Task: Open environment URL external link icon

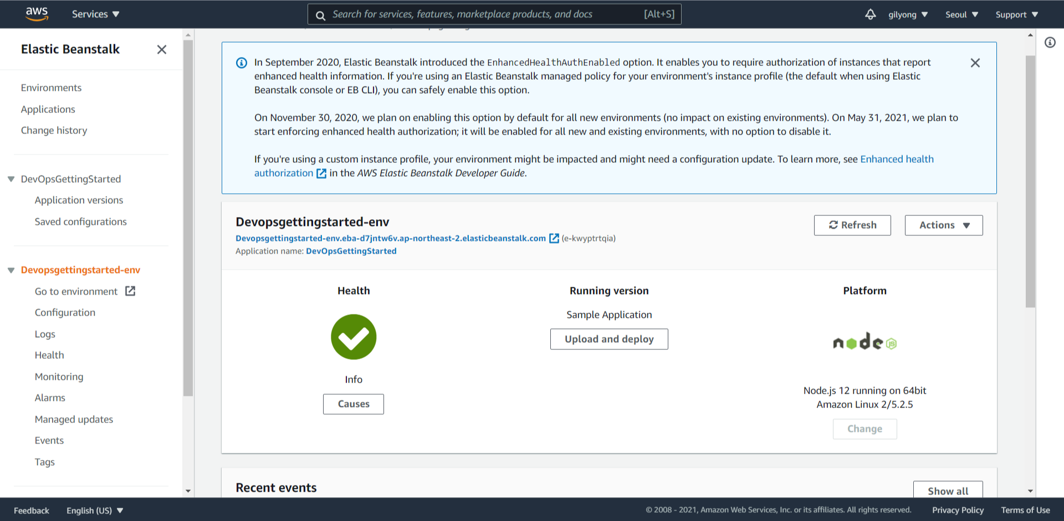Action: coord(554,238)
